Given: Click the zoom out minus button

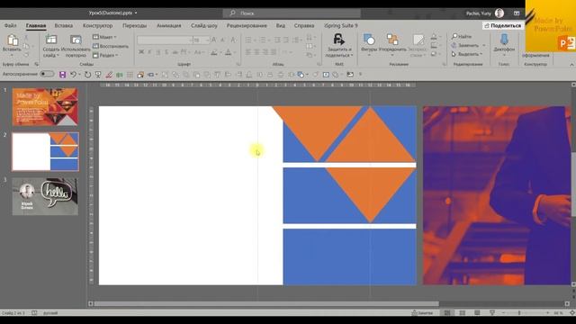Looking at the screenshot, I should 504,313.
